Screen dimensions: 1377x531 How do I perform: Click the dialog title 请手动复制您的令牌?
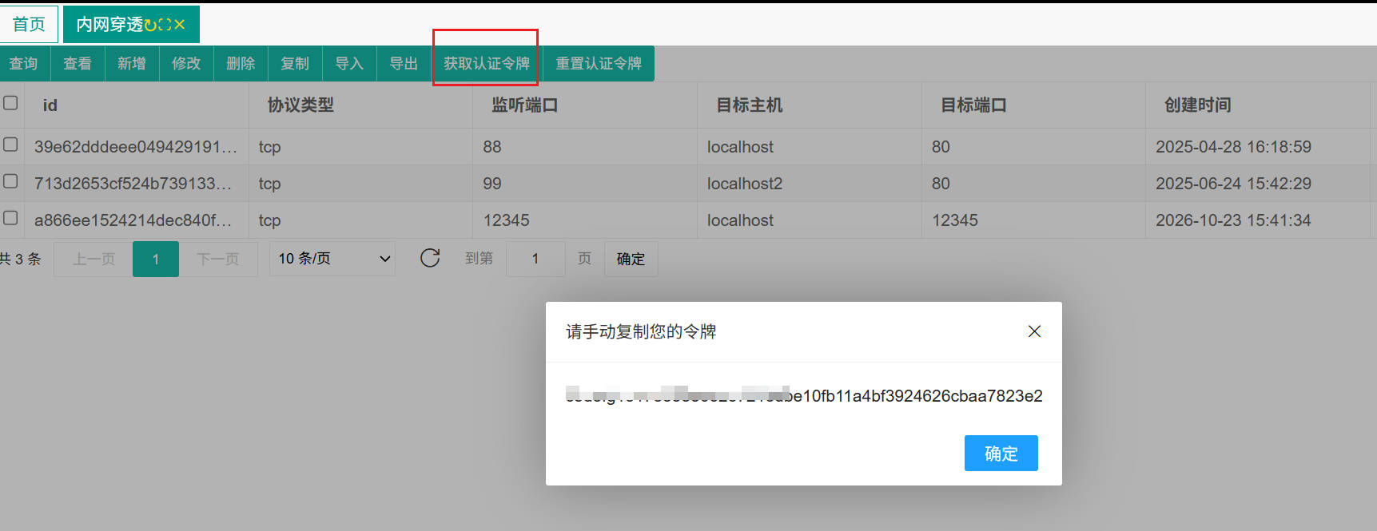pyautogui.click(x=641, y=331)
